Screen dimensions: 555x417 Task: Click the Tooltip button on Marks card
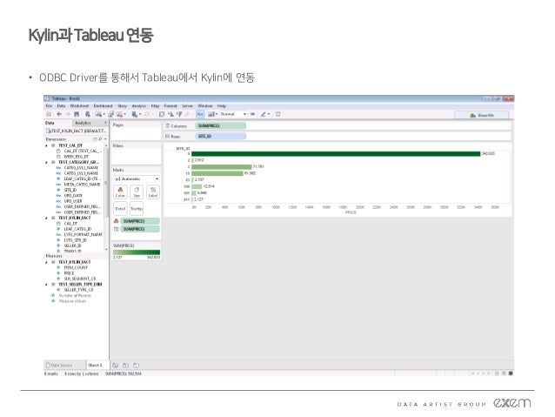(x=137, y=209)
